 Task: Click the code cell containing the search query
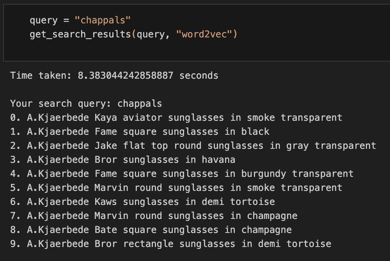coord(195,31)
